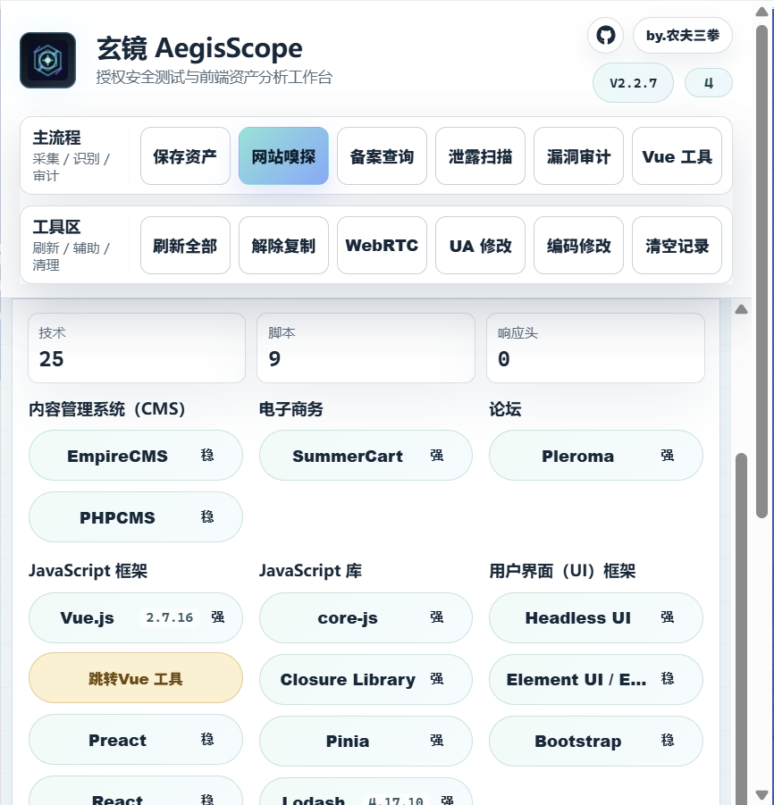774x805 pixels.
Task: Select the core-js library chip
Action: tap(366, 617)
